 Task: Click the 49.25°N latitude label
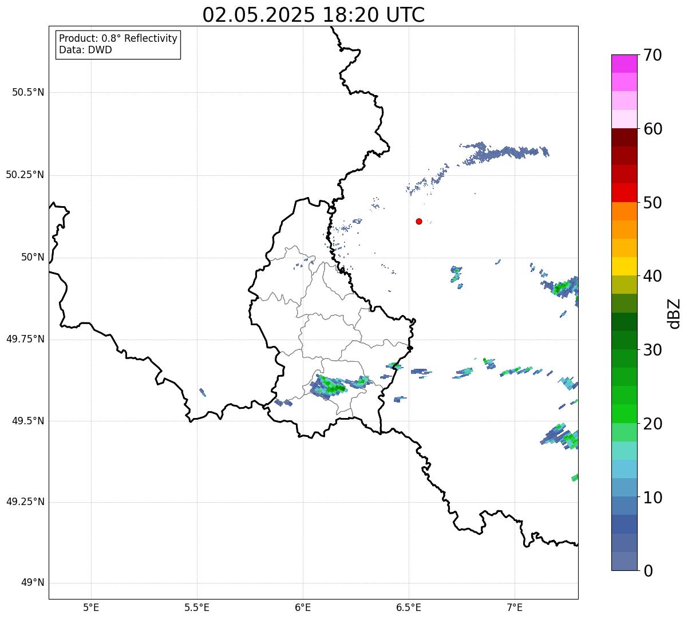pyautogui.click(x=25, y=502)
